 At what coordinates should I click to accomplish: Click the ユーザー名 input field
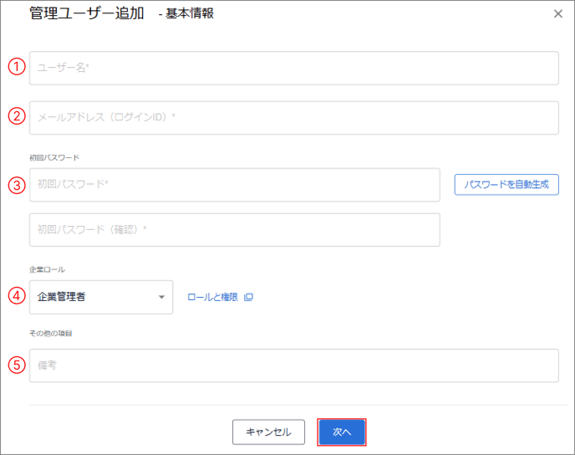[293, 68]
